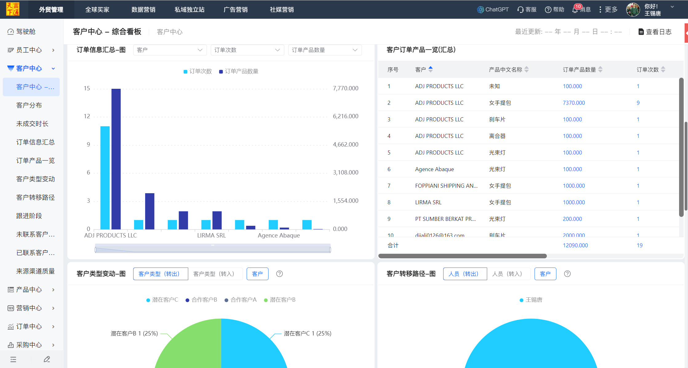688x368 pixels.
Task: Expand 订单中心 sidebar chevron
Action: pyautogui.click(x=54, y=327)
